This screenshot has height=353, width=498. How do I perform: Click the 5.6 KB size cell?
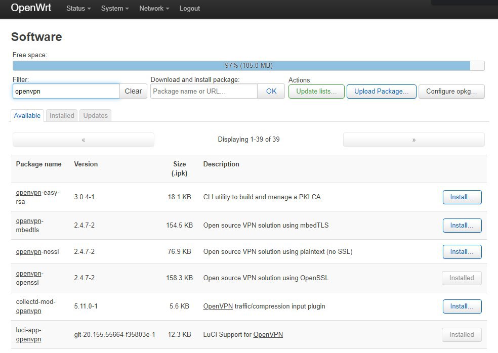180,306
